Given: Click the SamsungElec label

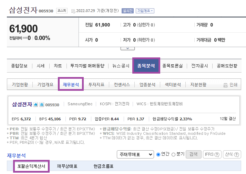Looking at the screenshot, I should 80,104.
